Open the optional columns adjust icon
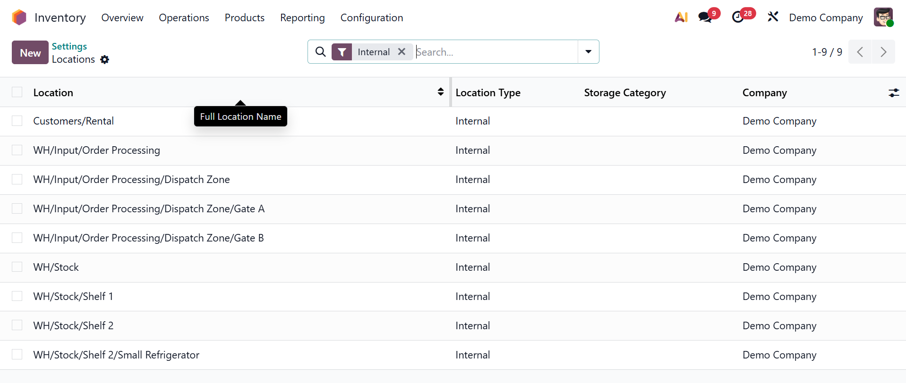The height and width of the screenshot is (383, 906). point(894,93)
